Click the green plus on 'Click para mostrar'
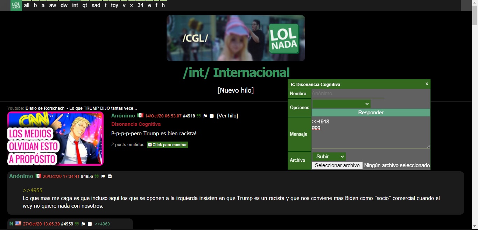The image size is (478, 230). pyautogui.click(x=150, y=144)
